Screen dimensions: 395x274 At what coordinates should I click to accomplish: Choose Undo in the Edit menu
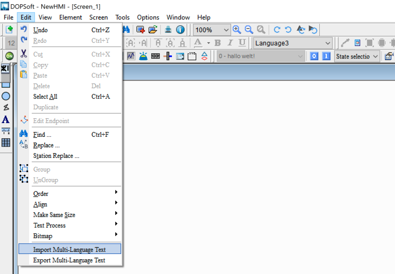point(70,30)
